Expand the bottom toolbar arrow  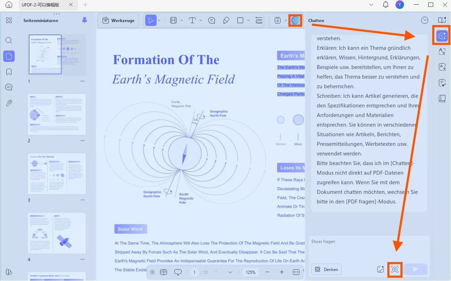click(152, 272)
